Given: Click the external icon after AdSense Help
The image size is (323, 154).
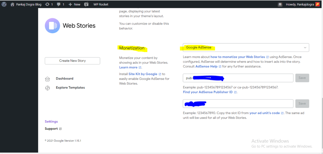Looking at the screenshot, I should 220,67.
